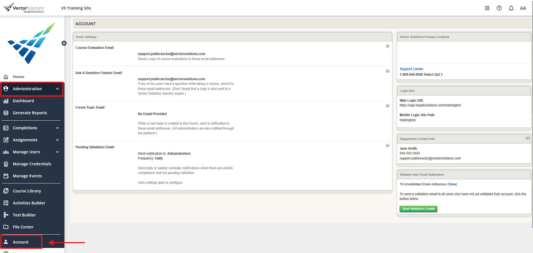Open the app launcher grid icon
The image size is (533, 253).
487,8
